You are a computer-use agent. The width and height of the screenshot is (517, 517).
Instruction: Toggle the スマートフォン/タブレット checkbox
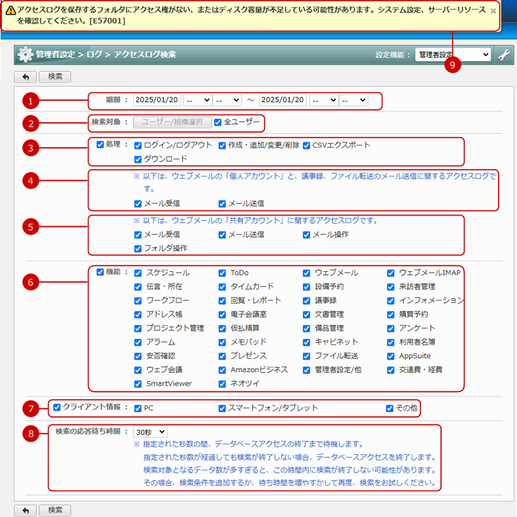tap(222, 408)
